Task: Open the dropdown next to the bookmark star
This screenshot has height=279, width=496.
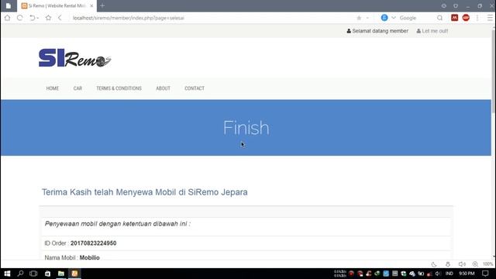Action: pos(367,18)
